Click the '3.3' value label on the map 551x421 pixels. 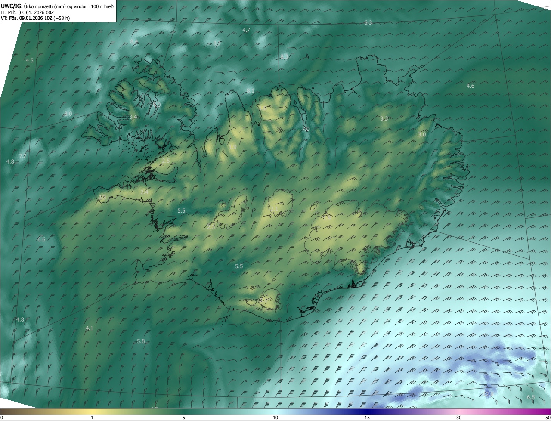pos(384,118)
